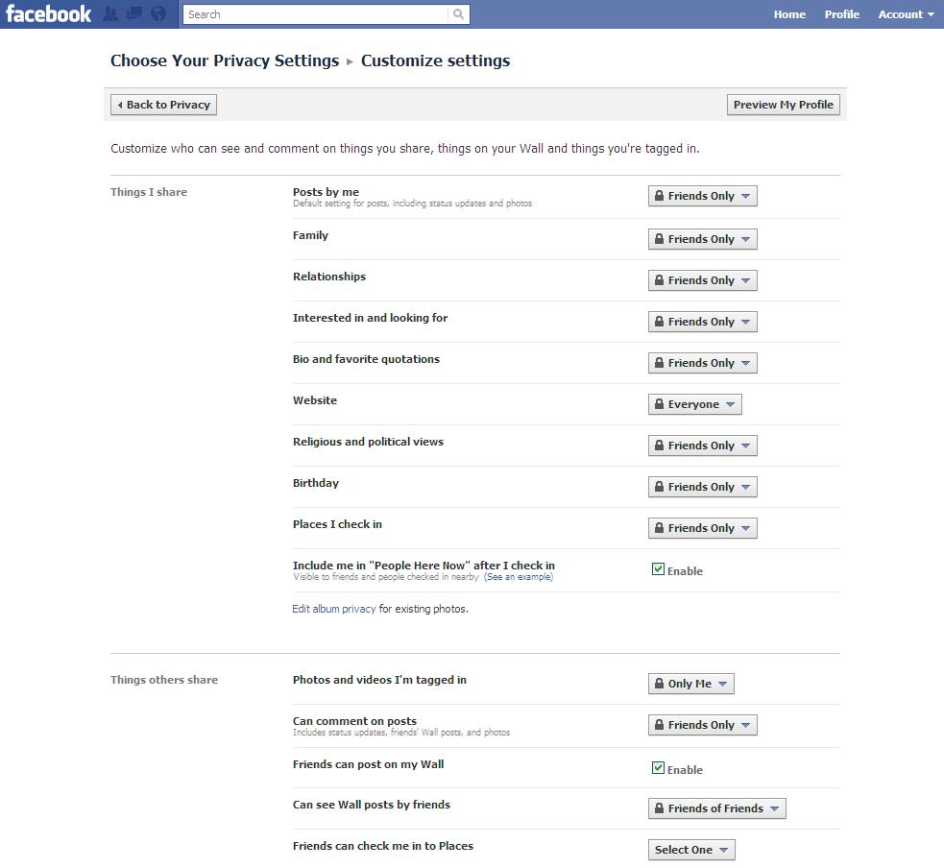Open the Select One dropdown for Places
Image resolution: width=944 pixels, height=868 pixels.
pos(691,850)
